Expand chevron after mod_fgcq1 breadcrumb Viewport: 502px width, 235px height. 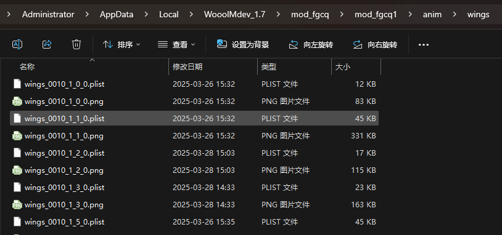coord(409,14)
